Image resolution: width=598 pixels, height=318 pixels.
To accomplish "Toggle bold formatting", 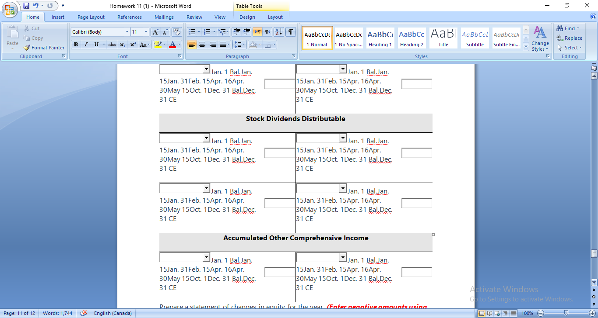I will (76, 45).
